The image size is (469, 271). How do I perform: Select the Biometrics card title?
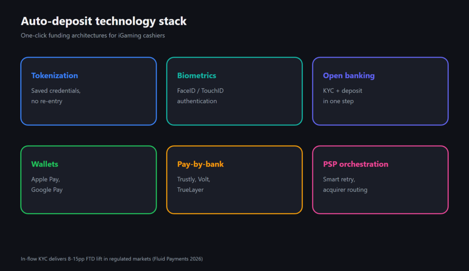196,76
